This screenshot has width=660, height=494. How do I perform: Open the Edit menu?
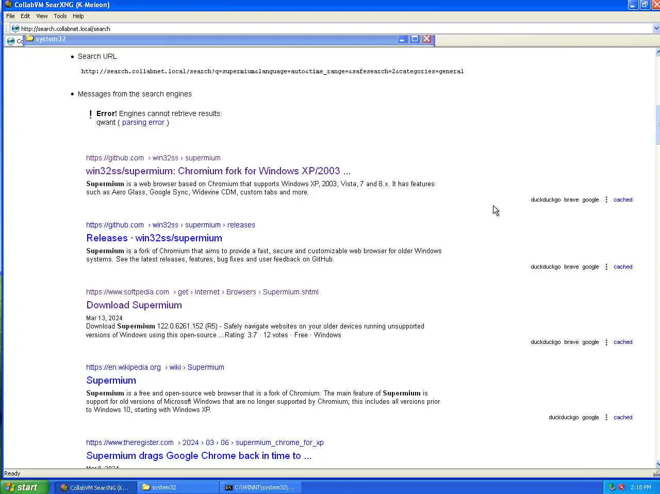(25, 16)
